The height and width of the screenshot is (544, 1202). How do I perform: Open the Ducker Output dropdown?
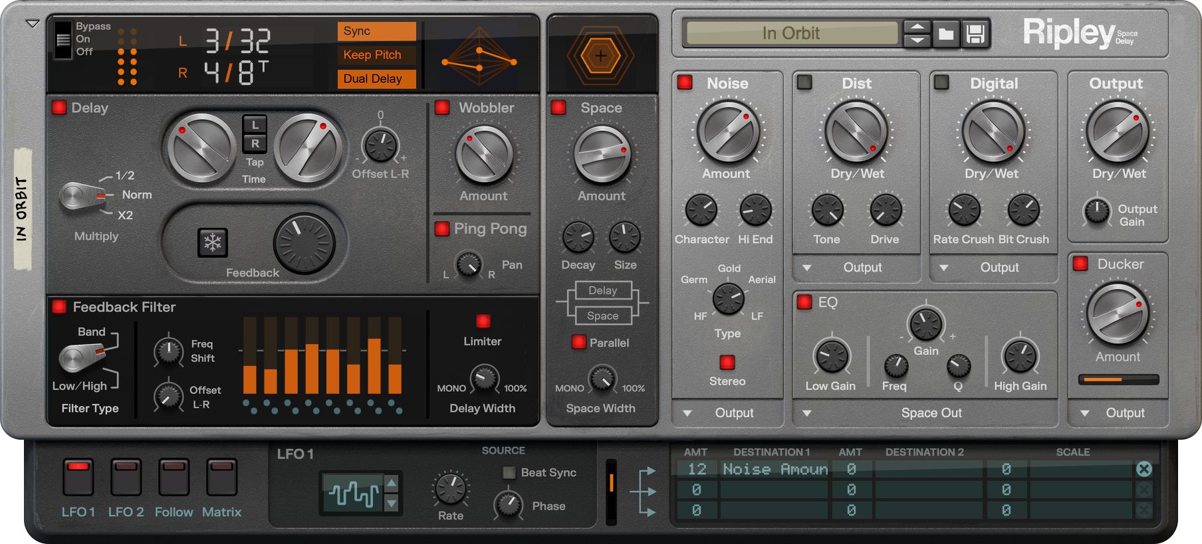[x=1085, y=413]
